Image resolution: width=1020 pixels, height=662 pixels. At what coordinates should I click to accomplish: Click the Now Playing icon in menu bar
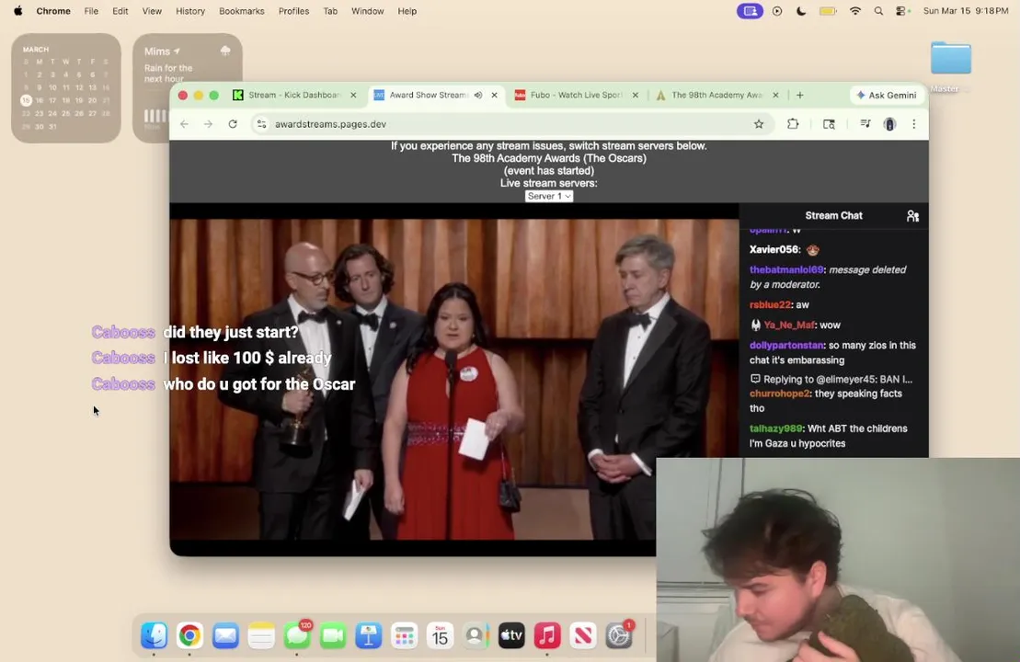click(x=776, y=11)
